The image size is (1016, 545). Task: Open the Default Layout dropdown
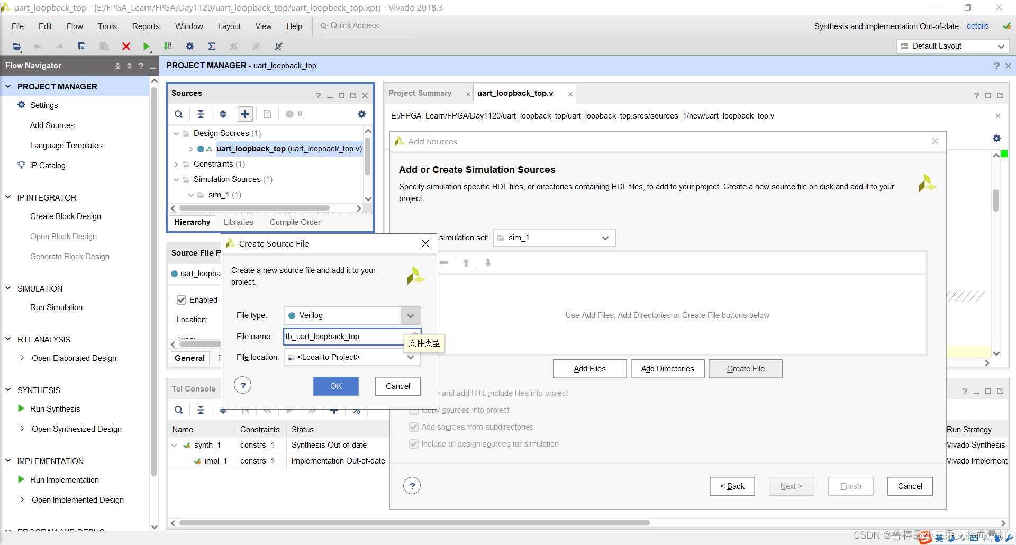click(x=953, y=46)
